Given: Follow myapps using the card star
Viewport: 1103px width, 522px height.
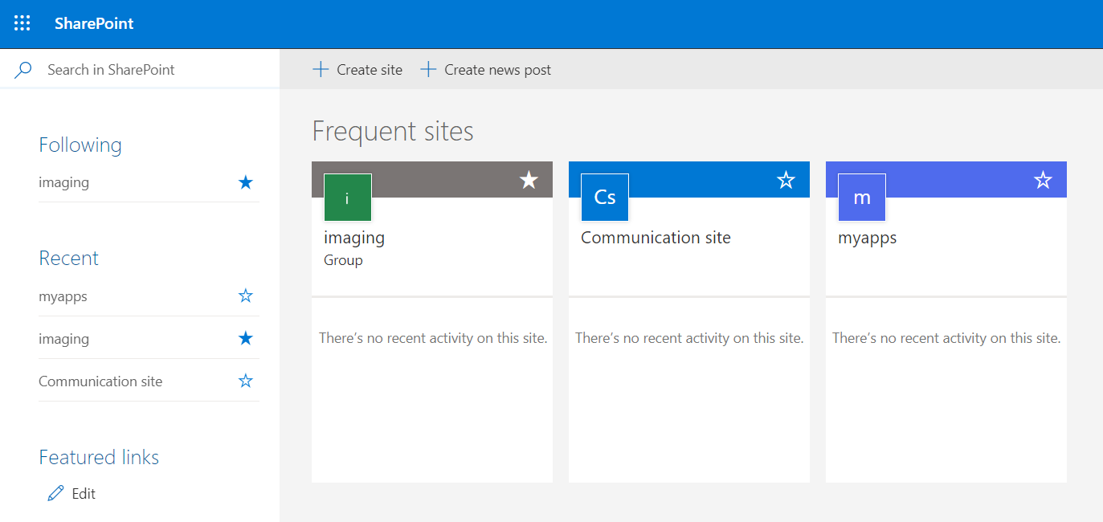Looking at the screenshot, I should [1043, 180].
